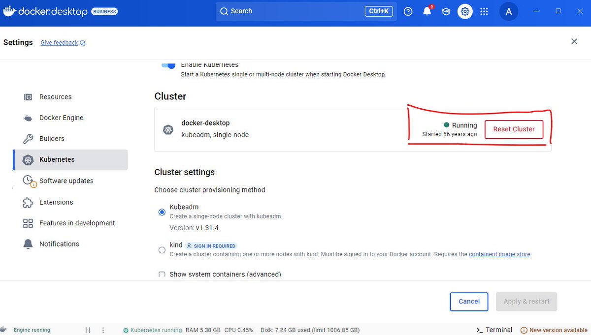This screenshot has width=591, height=335.
Task: Open the three-dot engine menu in status bar
Action: [x=103, y=330]
